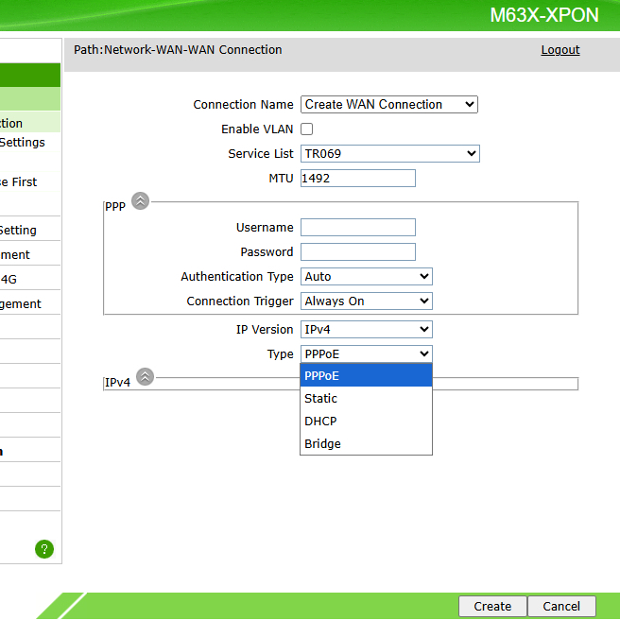Image resolution: width=620 pixels, height=620 pixels.
Task: Open the Connection Name dropdown
Action: [388, 105]
